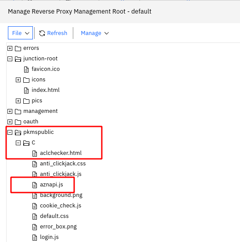The image size is (240, 242).
Task: Click the pkmspublic open folder icon
Action: point(18,133)
